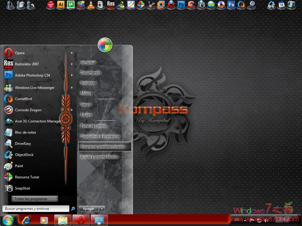
Task: Open Photoshop via its dock icon
Action: [181, 5]
